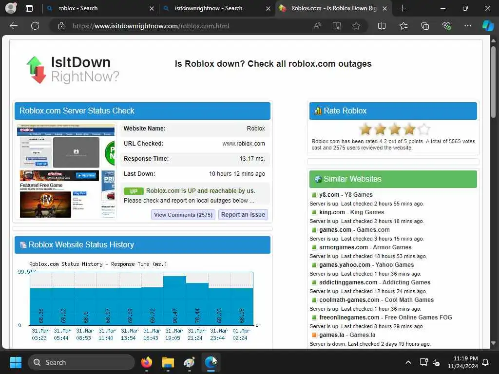Viewport: 499px width, 374px height.
Task: Select the Roblox.com - Is Roblox Down tab
Action: (x=333, y=8)
